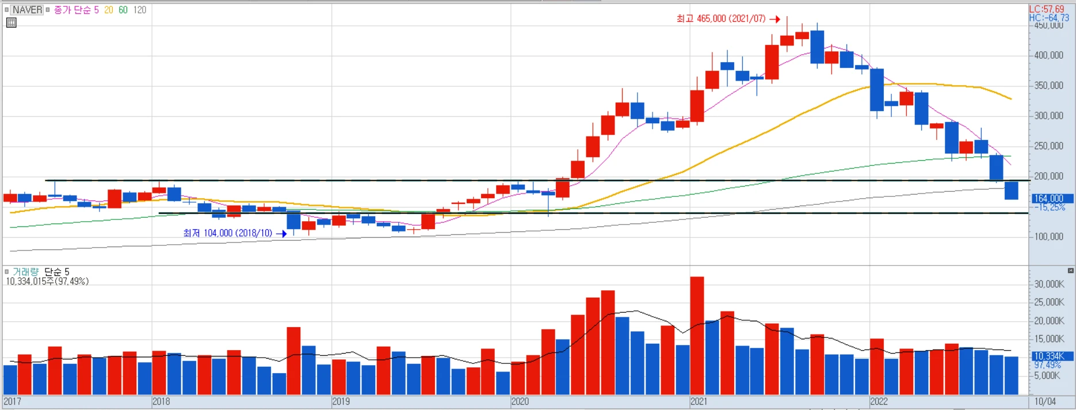Toggle the square before 종가 단순
The height and width of the screenshot is (410, 1076).
point(48,10)
